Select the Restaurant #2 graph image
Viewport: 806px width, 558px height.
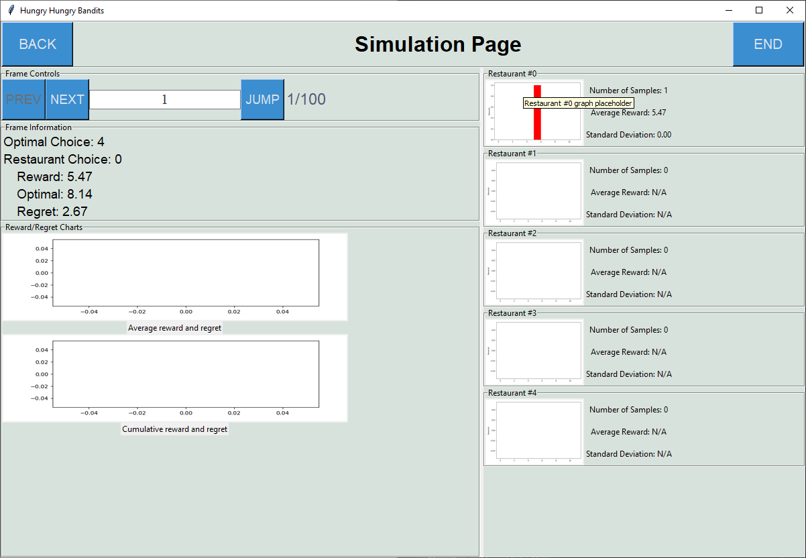tap(534, 271)
